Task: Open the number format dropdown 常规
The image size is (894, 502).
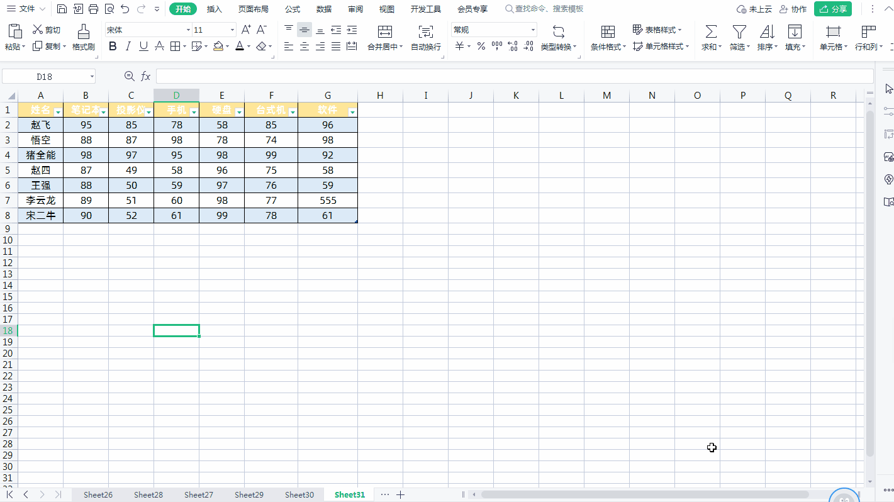Action: pyautogui.click(x=534, y=30)
